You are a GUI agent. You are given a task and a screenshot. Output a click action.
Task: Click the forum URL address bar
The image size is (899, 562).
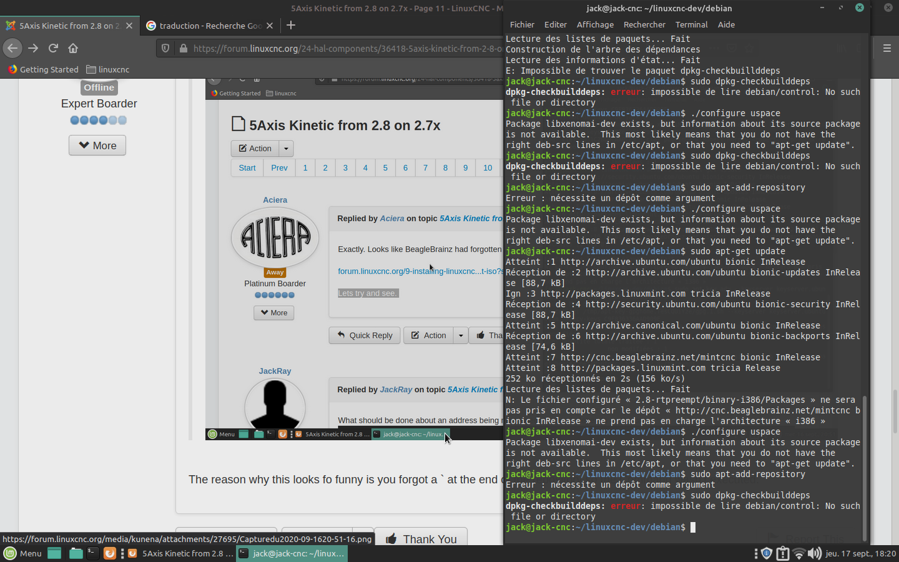[346, 48]
